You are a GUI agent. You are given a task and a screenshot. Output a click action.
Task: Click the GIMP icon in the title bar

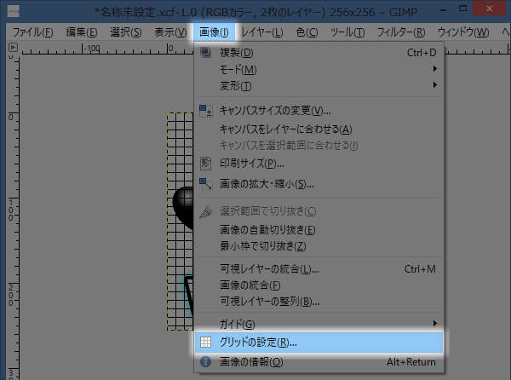tap(13, 11)
